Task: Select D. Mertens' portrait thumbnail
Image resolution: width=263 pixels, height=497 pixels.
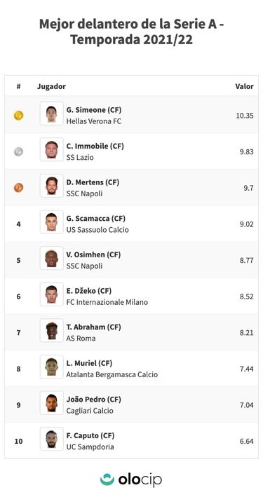Action: click(52, 186)
